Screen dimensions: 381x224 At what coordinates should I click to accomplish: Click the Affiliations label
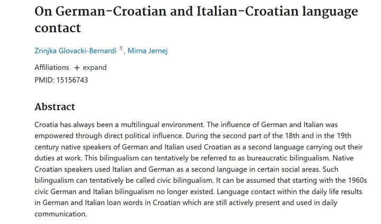52,67
